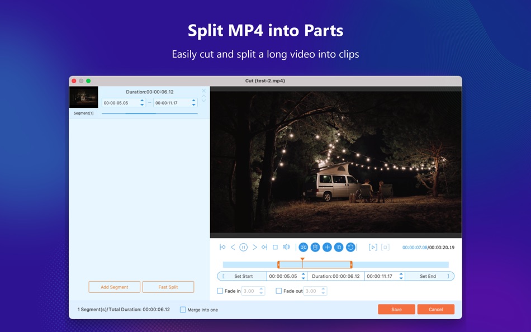
Task: Decrease Segment[1] end time 00:00:11.17
Action: click(194, 105)
